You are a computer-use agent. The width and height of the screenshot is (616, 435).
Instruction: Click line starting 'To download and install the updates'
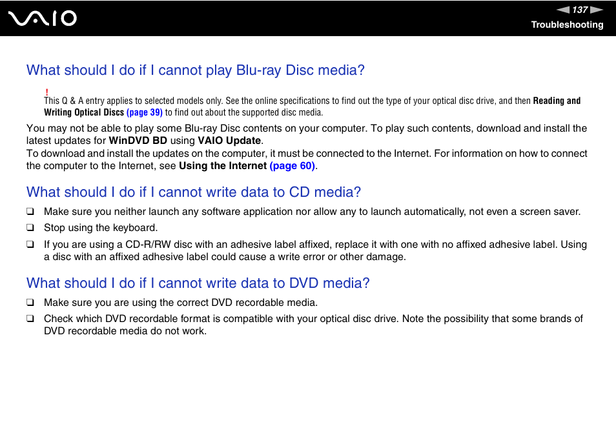click(x=307, y=159)
